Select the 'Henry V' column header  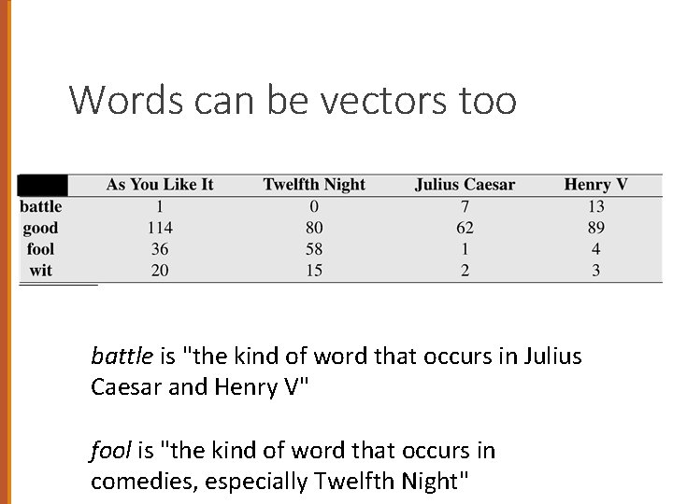pos(595,185)
